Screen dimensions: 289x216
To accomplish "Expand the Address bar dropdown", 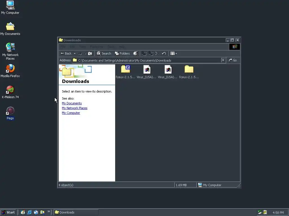I will coord(223,60).
